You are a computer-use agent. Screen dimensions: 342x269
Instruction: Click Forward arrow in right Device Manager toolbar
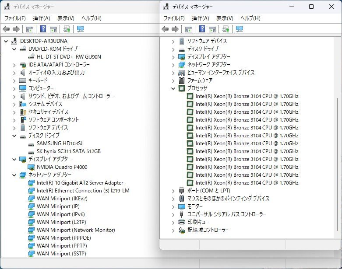tap(175, 29)
